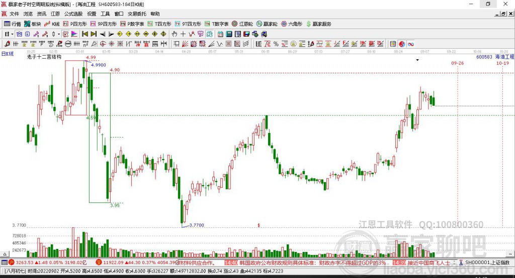Open the 窗口 menu

click(119, 14)
